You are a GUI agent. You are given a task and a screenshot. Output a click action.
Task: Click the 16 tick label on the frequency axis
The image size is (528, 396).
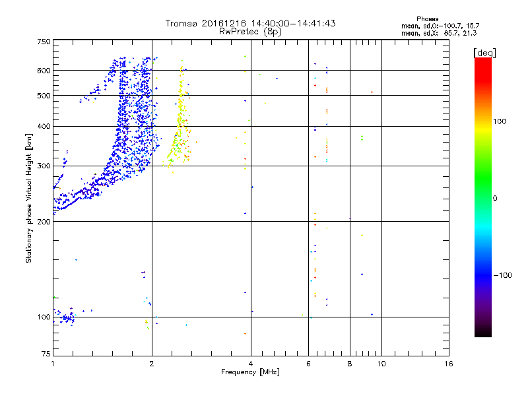448,364
